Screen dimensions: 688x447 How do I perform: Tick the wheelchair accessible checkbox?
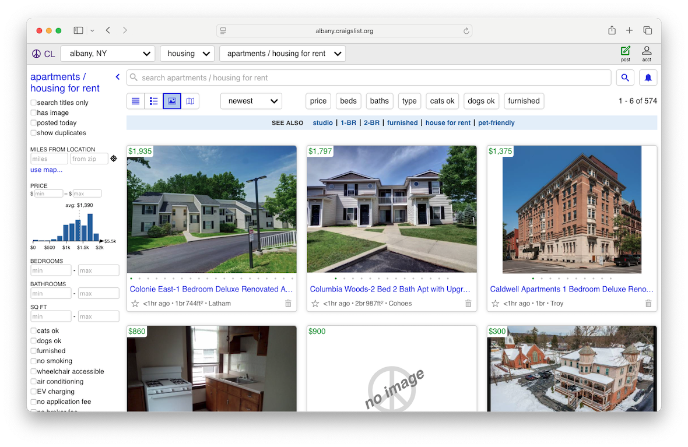pos(33,372)
